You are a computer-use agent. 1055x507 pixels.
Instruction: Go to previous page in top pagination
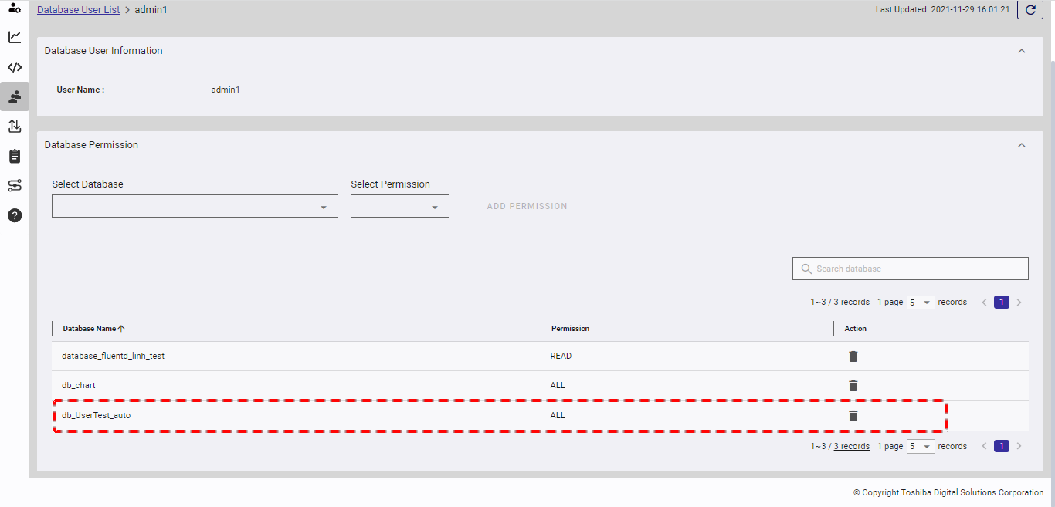pyautogui.click(x=985, y=303)
